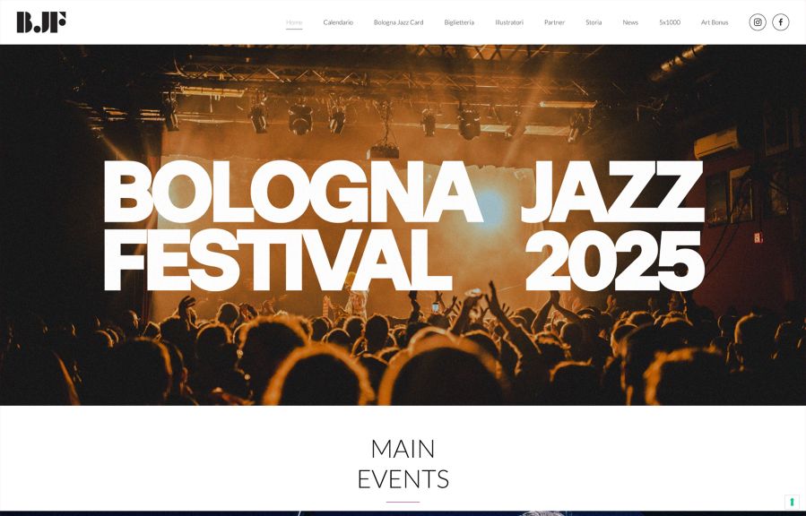This screenshot has height=516, width=806.
Task: Open Bologna Jazz Card menu item
Action: tap(398, 22)
